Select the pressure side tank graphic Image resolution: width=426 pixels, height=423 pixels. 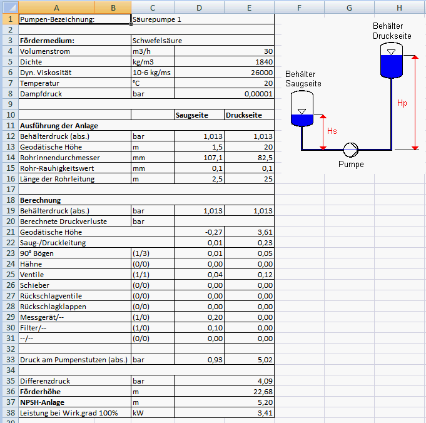[x=392, y=61]
